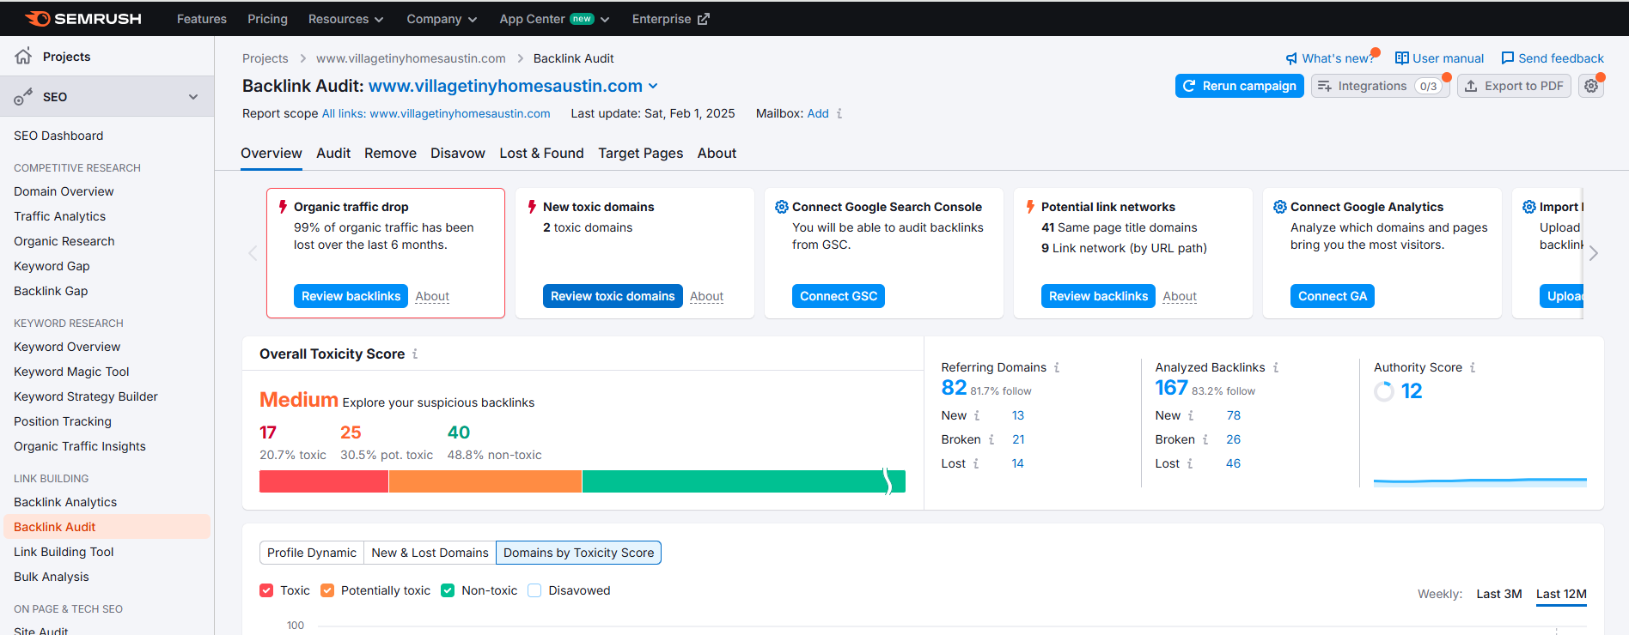Image resolution: width=1629 pixels, height=635 pixels.
Task: Enable the Disavowed checkbox
Action: 534,590
